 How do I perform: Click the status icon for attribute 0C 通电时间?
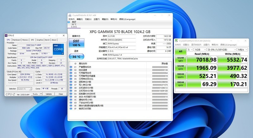coord(71,100)
